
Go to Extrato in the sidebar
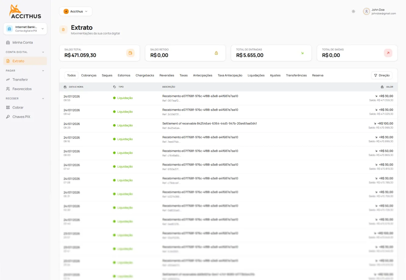coord(25,61)
